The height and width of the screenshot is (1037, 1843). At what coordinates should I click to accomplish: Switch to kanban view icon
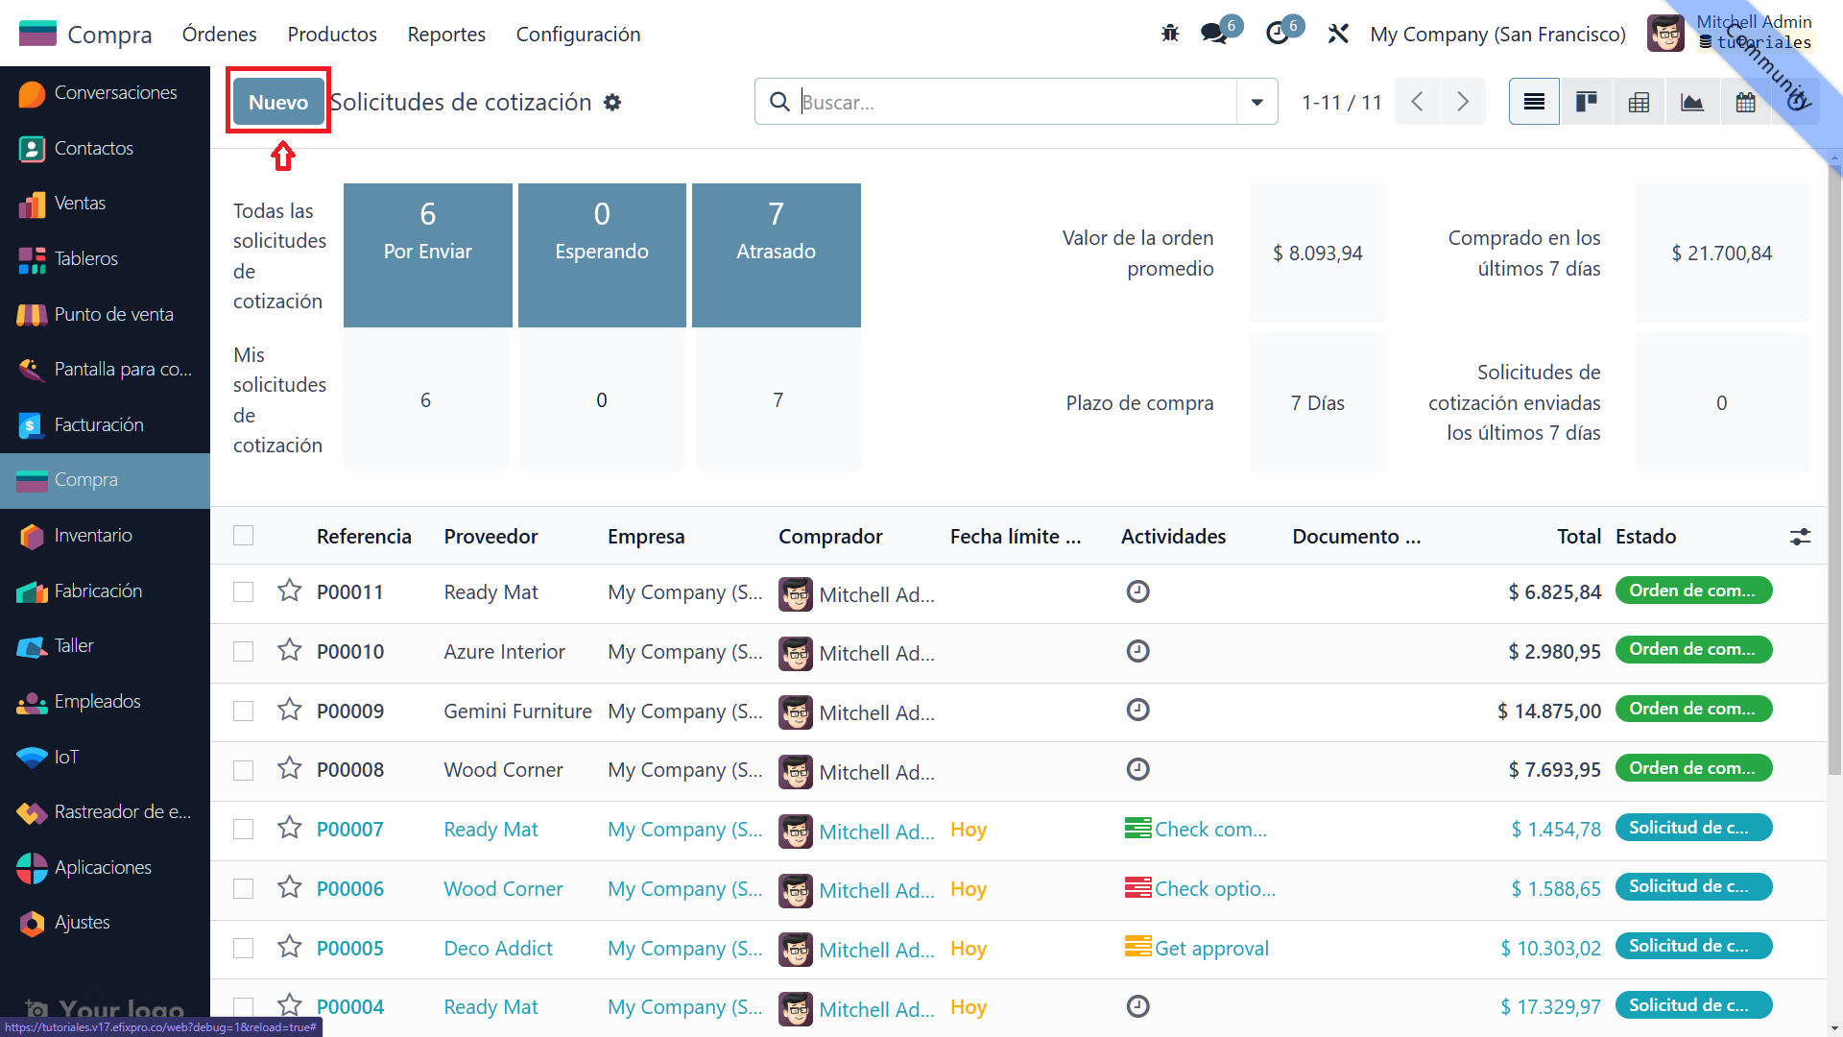click(1586, 102)
